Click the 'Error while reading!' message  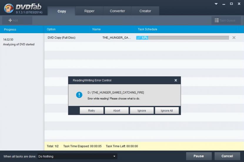tap(114, 99)
